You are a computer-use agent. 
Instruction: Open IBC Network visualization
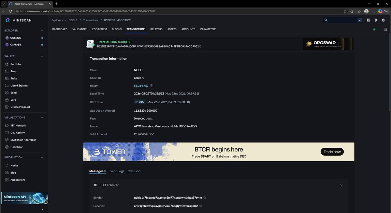coord(18,125)
